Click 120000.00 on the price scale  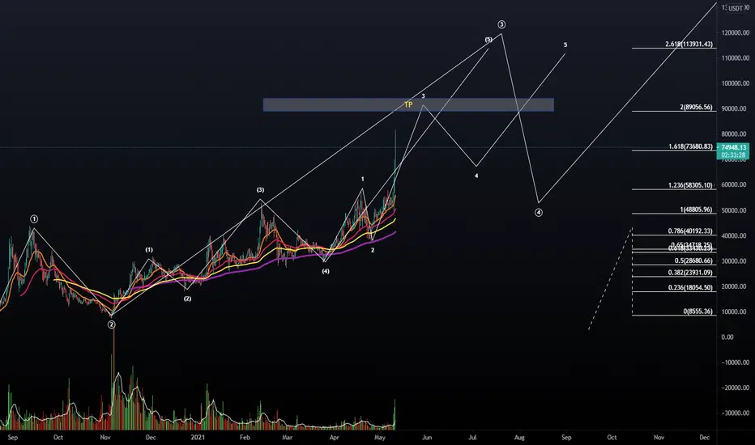[736, 32]
